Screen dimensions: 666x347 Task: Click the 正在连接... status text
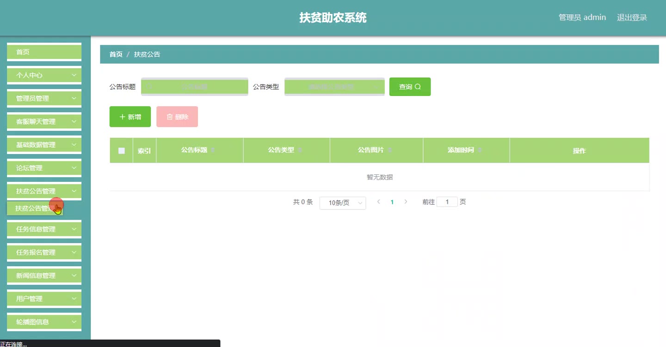click(x=13, y=344)
